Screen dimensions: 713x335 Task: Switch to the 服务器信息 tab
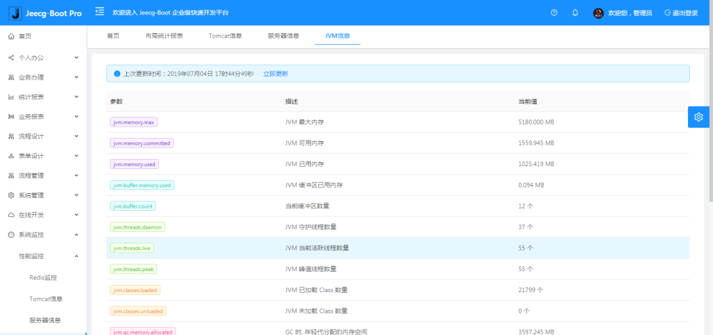283,36
